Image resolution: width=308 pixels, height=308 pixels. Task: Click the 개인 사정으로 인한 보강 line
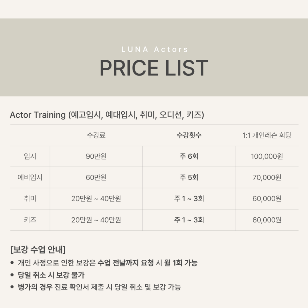(108, 263)
